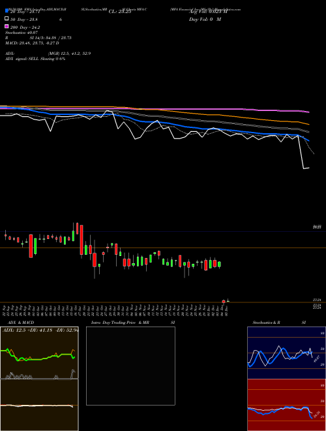326x431 pixels.
Task: Open the blue Stochastics chart panel
Action: pyautogui.click(x=286, y=353)
